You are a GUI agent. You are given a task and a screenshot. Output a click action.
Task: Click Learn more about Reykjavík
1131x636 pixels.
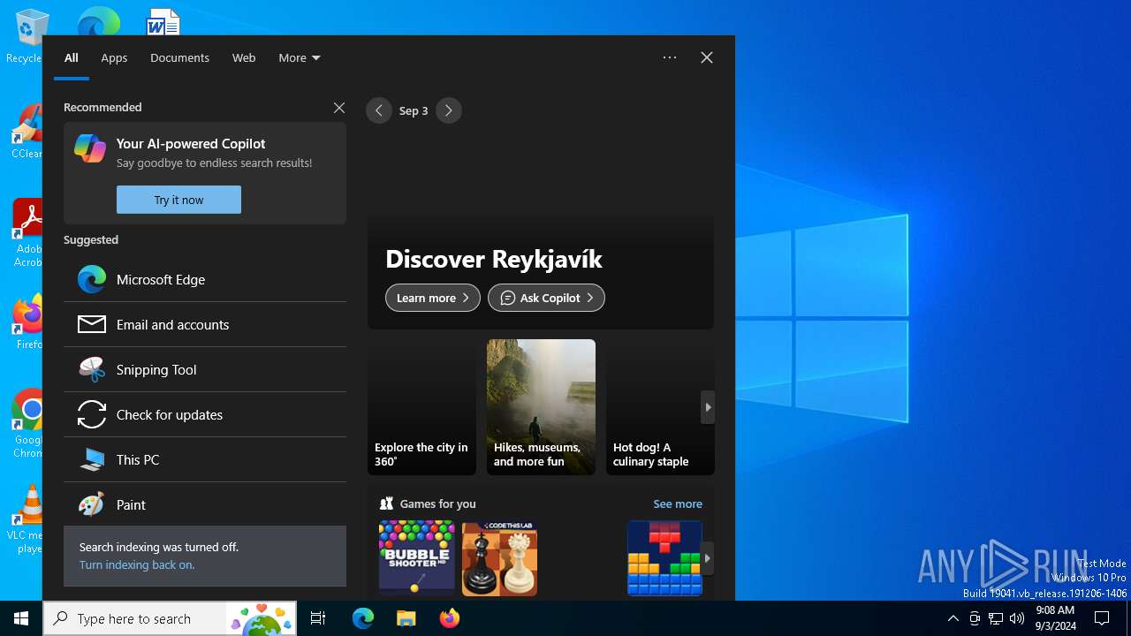(433, 298)
